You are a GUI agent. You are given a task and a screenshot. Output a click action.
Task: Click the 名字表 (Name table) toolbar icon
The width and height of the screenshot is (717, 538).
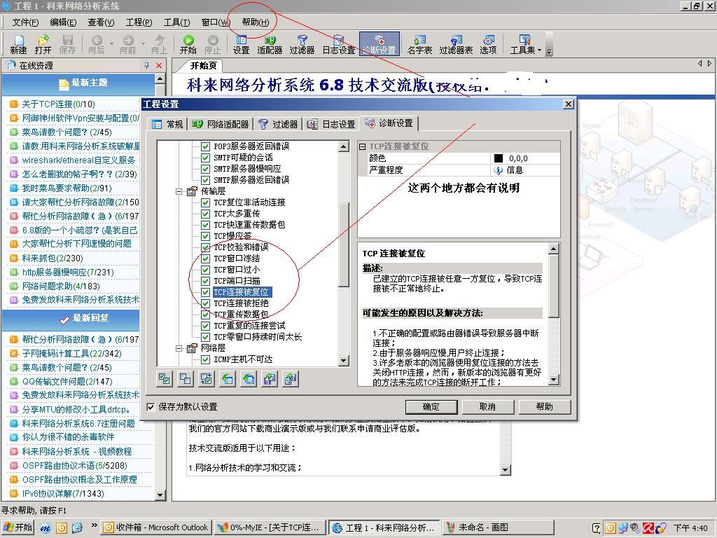point(419,44)
